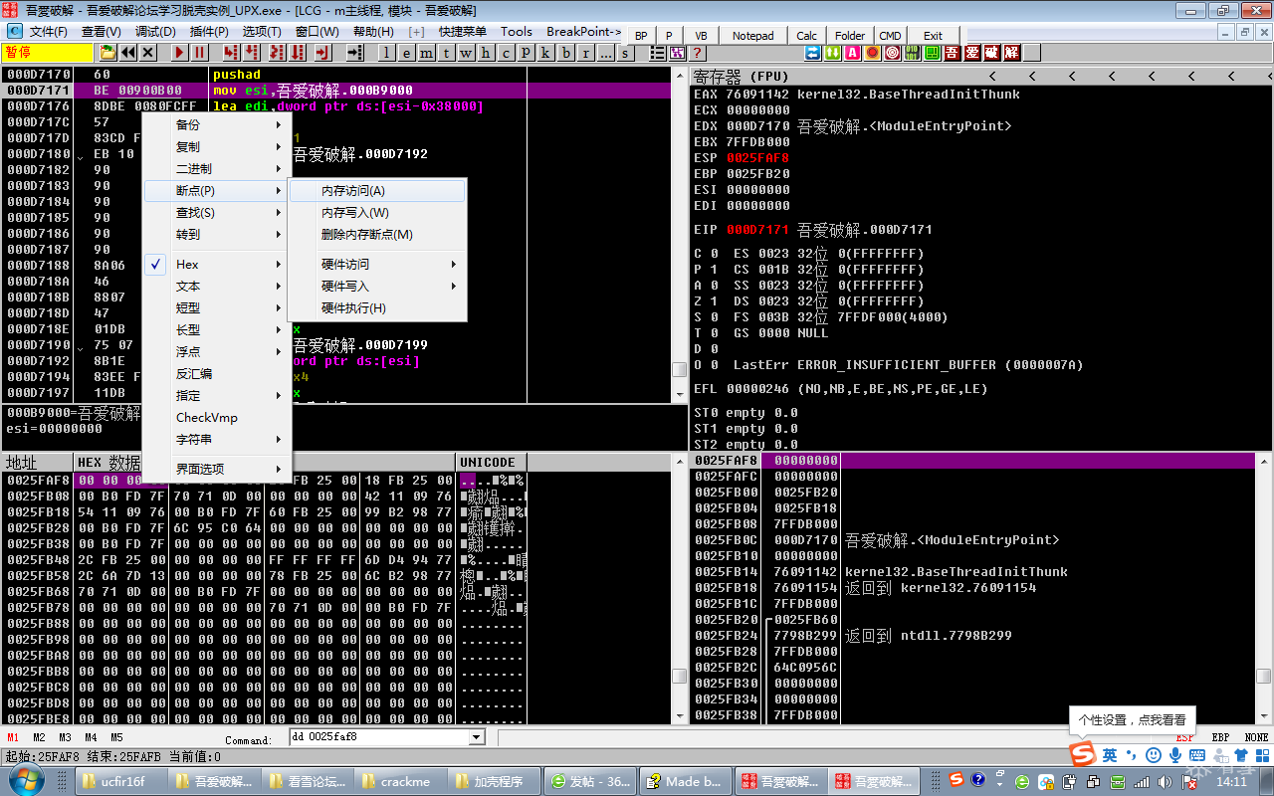Click the red run play icon

click(x=179, y=52)
